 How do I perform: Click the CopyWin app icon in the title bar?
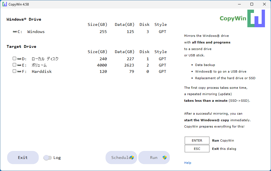pos(5,4)
